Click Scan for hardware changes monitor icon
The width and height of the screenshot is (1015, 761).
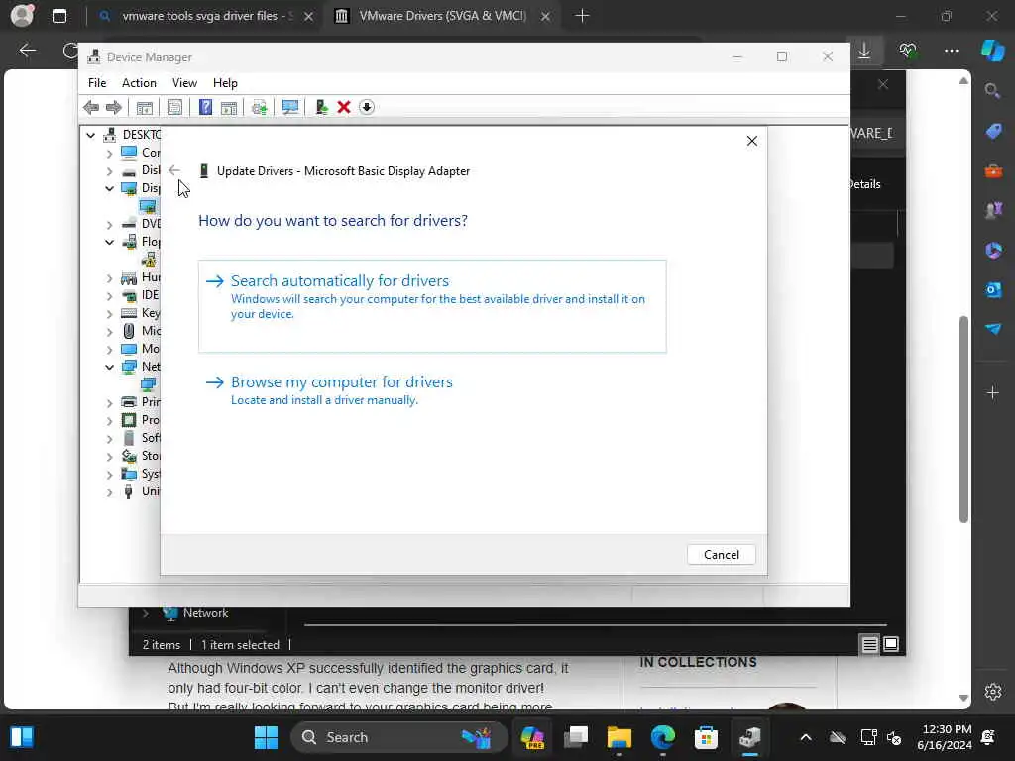click(x=290, y=107)
